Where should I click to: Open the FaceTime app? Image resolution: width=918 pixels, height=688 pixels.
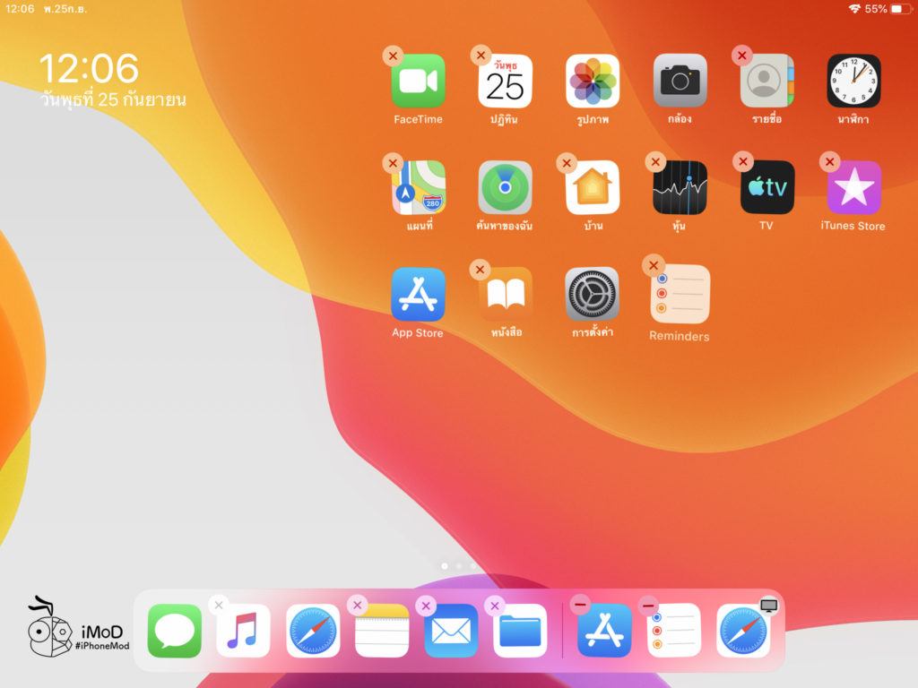pyautogui.click(x=418, y=82)
